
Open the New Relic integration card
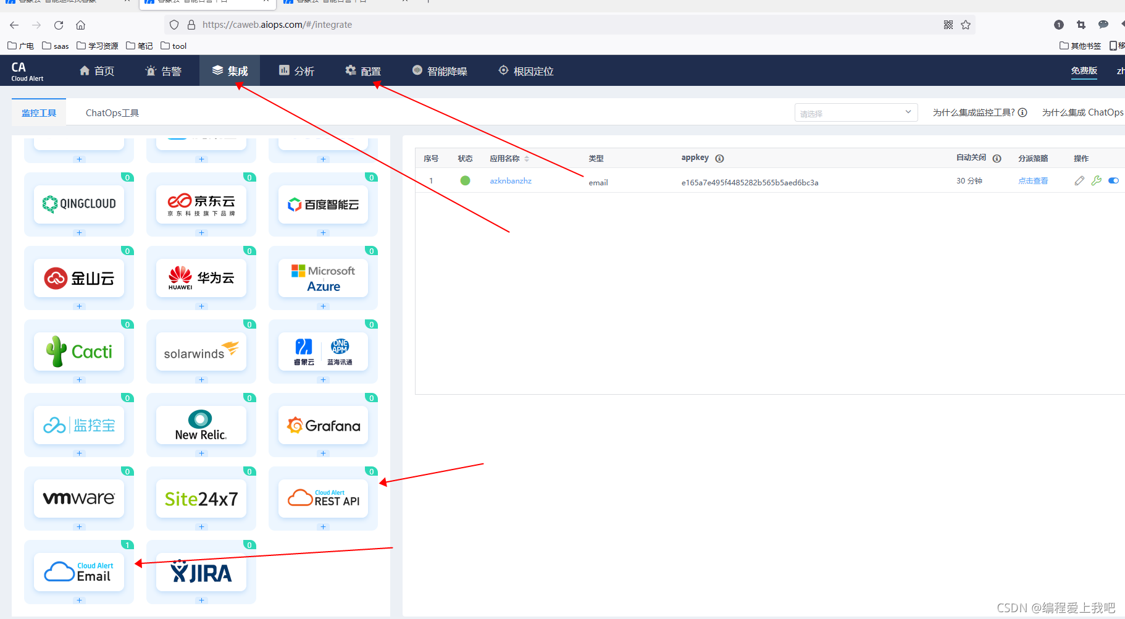[201, 425]
